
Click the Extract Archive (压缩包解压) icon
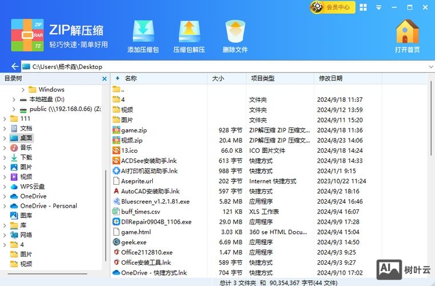pos(189,31)
